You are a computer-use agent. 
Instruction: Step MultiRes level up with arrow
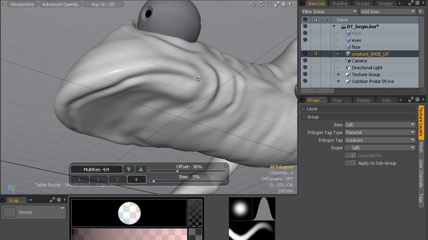[x=141, y=169]
